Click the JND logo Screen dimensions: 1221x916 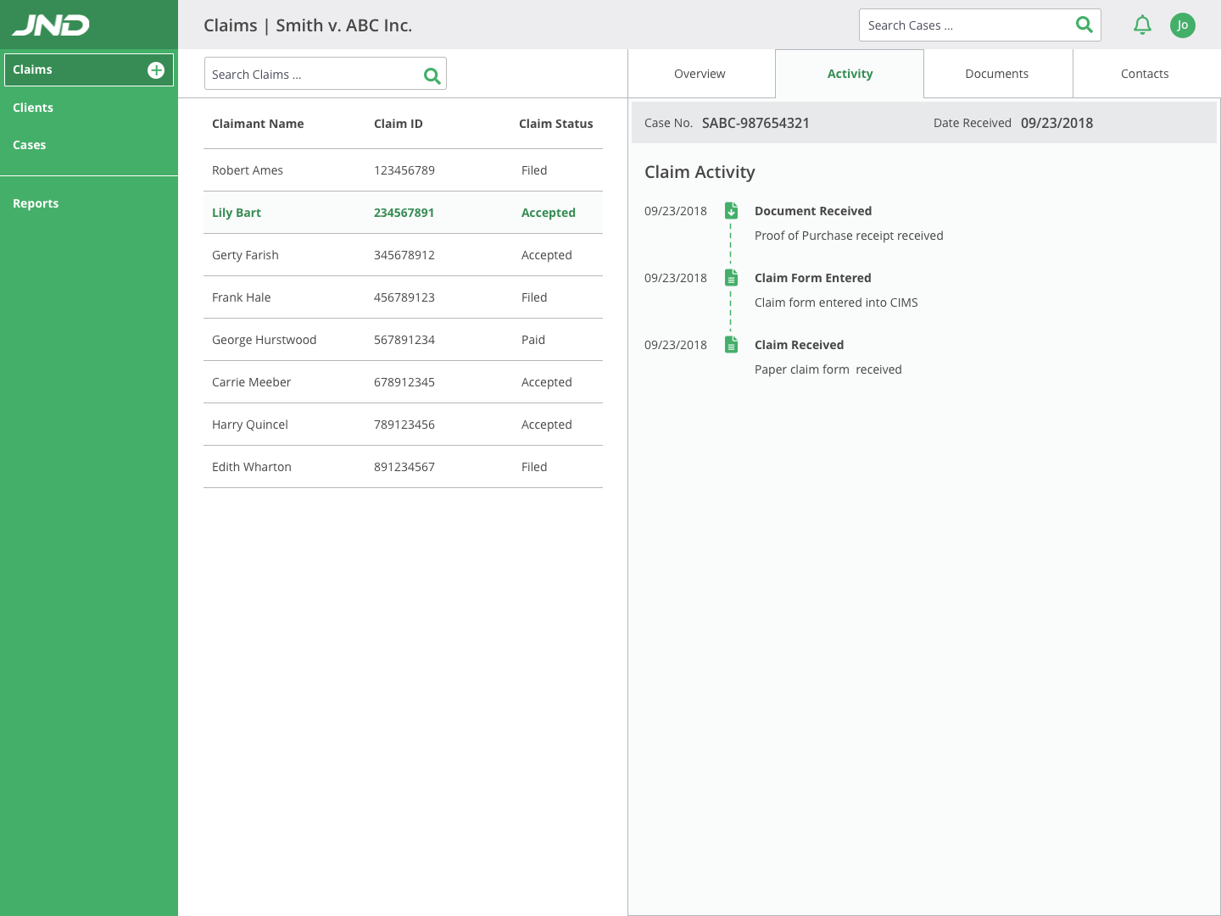(x=51, y=25)
